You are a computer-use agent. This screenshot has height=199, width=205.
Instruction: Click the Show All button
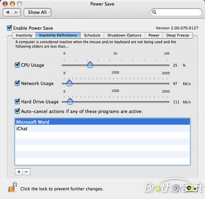pyautogui.click(x=38, y=12)
